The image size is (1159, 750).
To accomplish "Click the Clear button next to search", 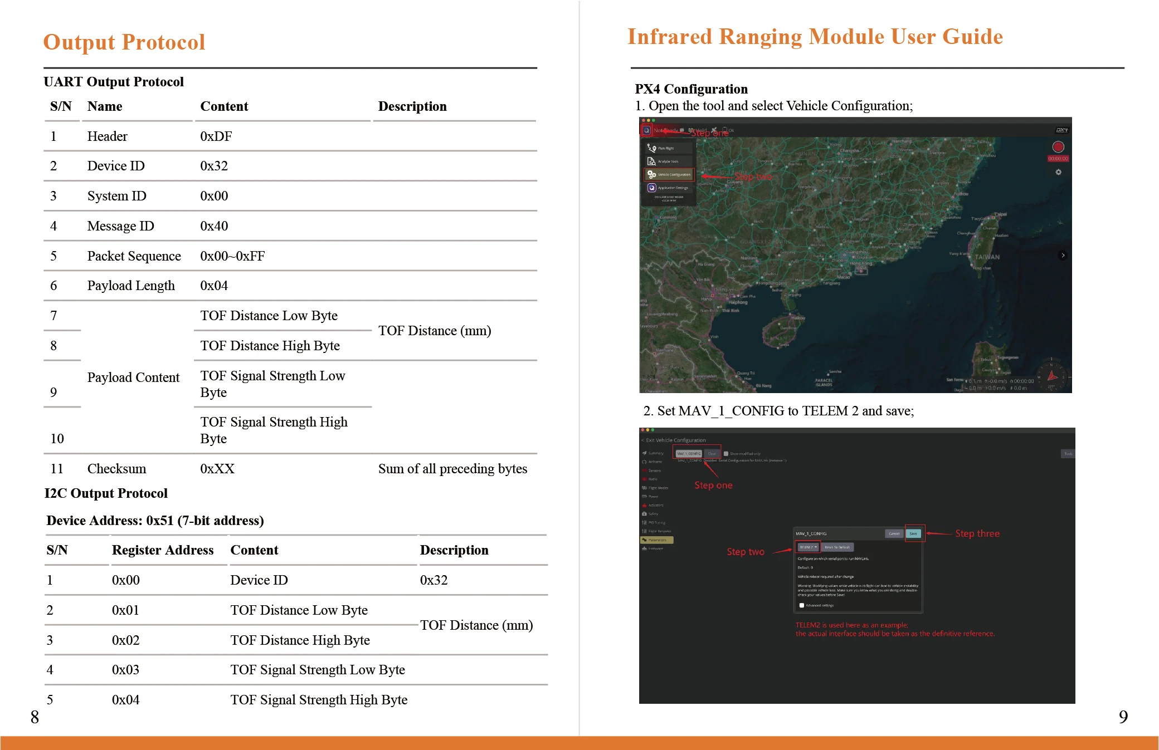I will click(x=712, y=454).
